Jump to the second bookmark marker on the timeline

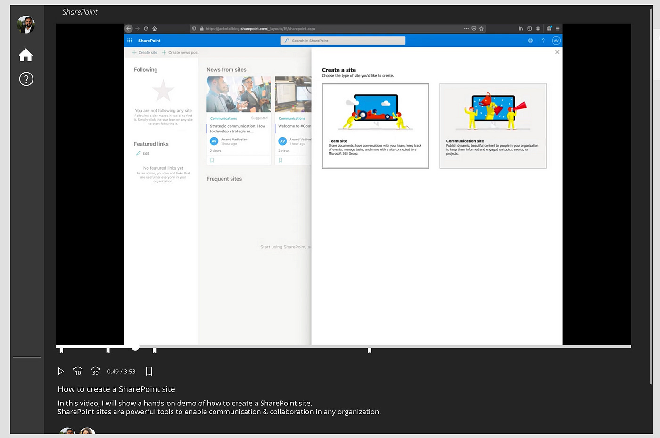point(108,350)
